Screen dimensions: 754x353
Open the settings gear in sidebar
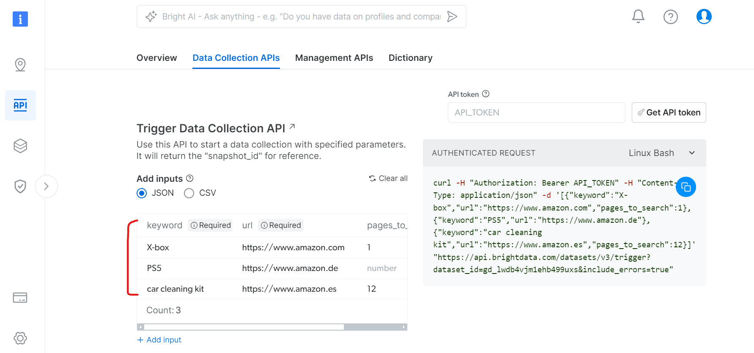pyautogui.click(x=20, y=338)
